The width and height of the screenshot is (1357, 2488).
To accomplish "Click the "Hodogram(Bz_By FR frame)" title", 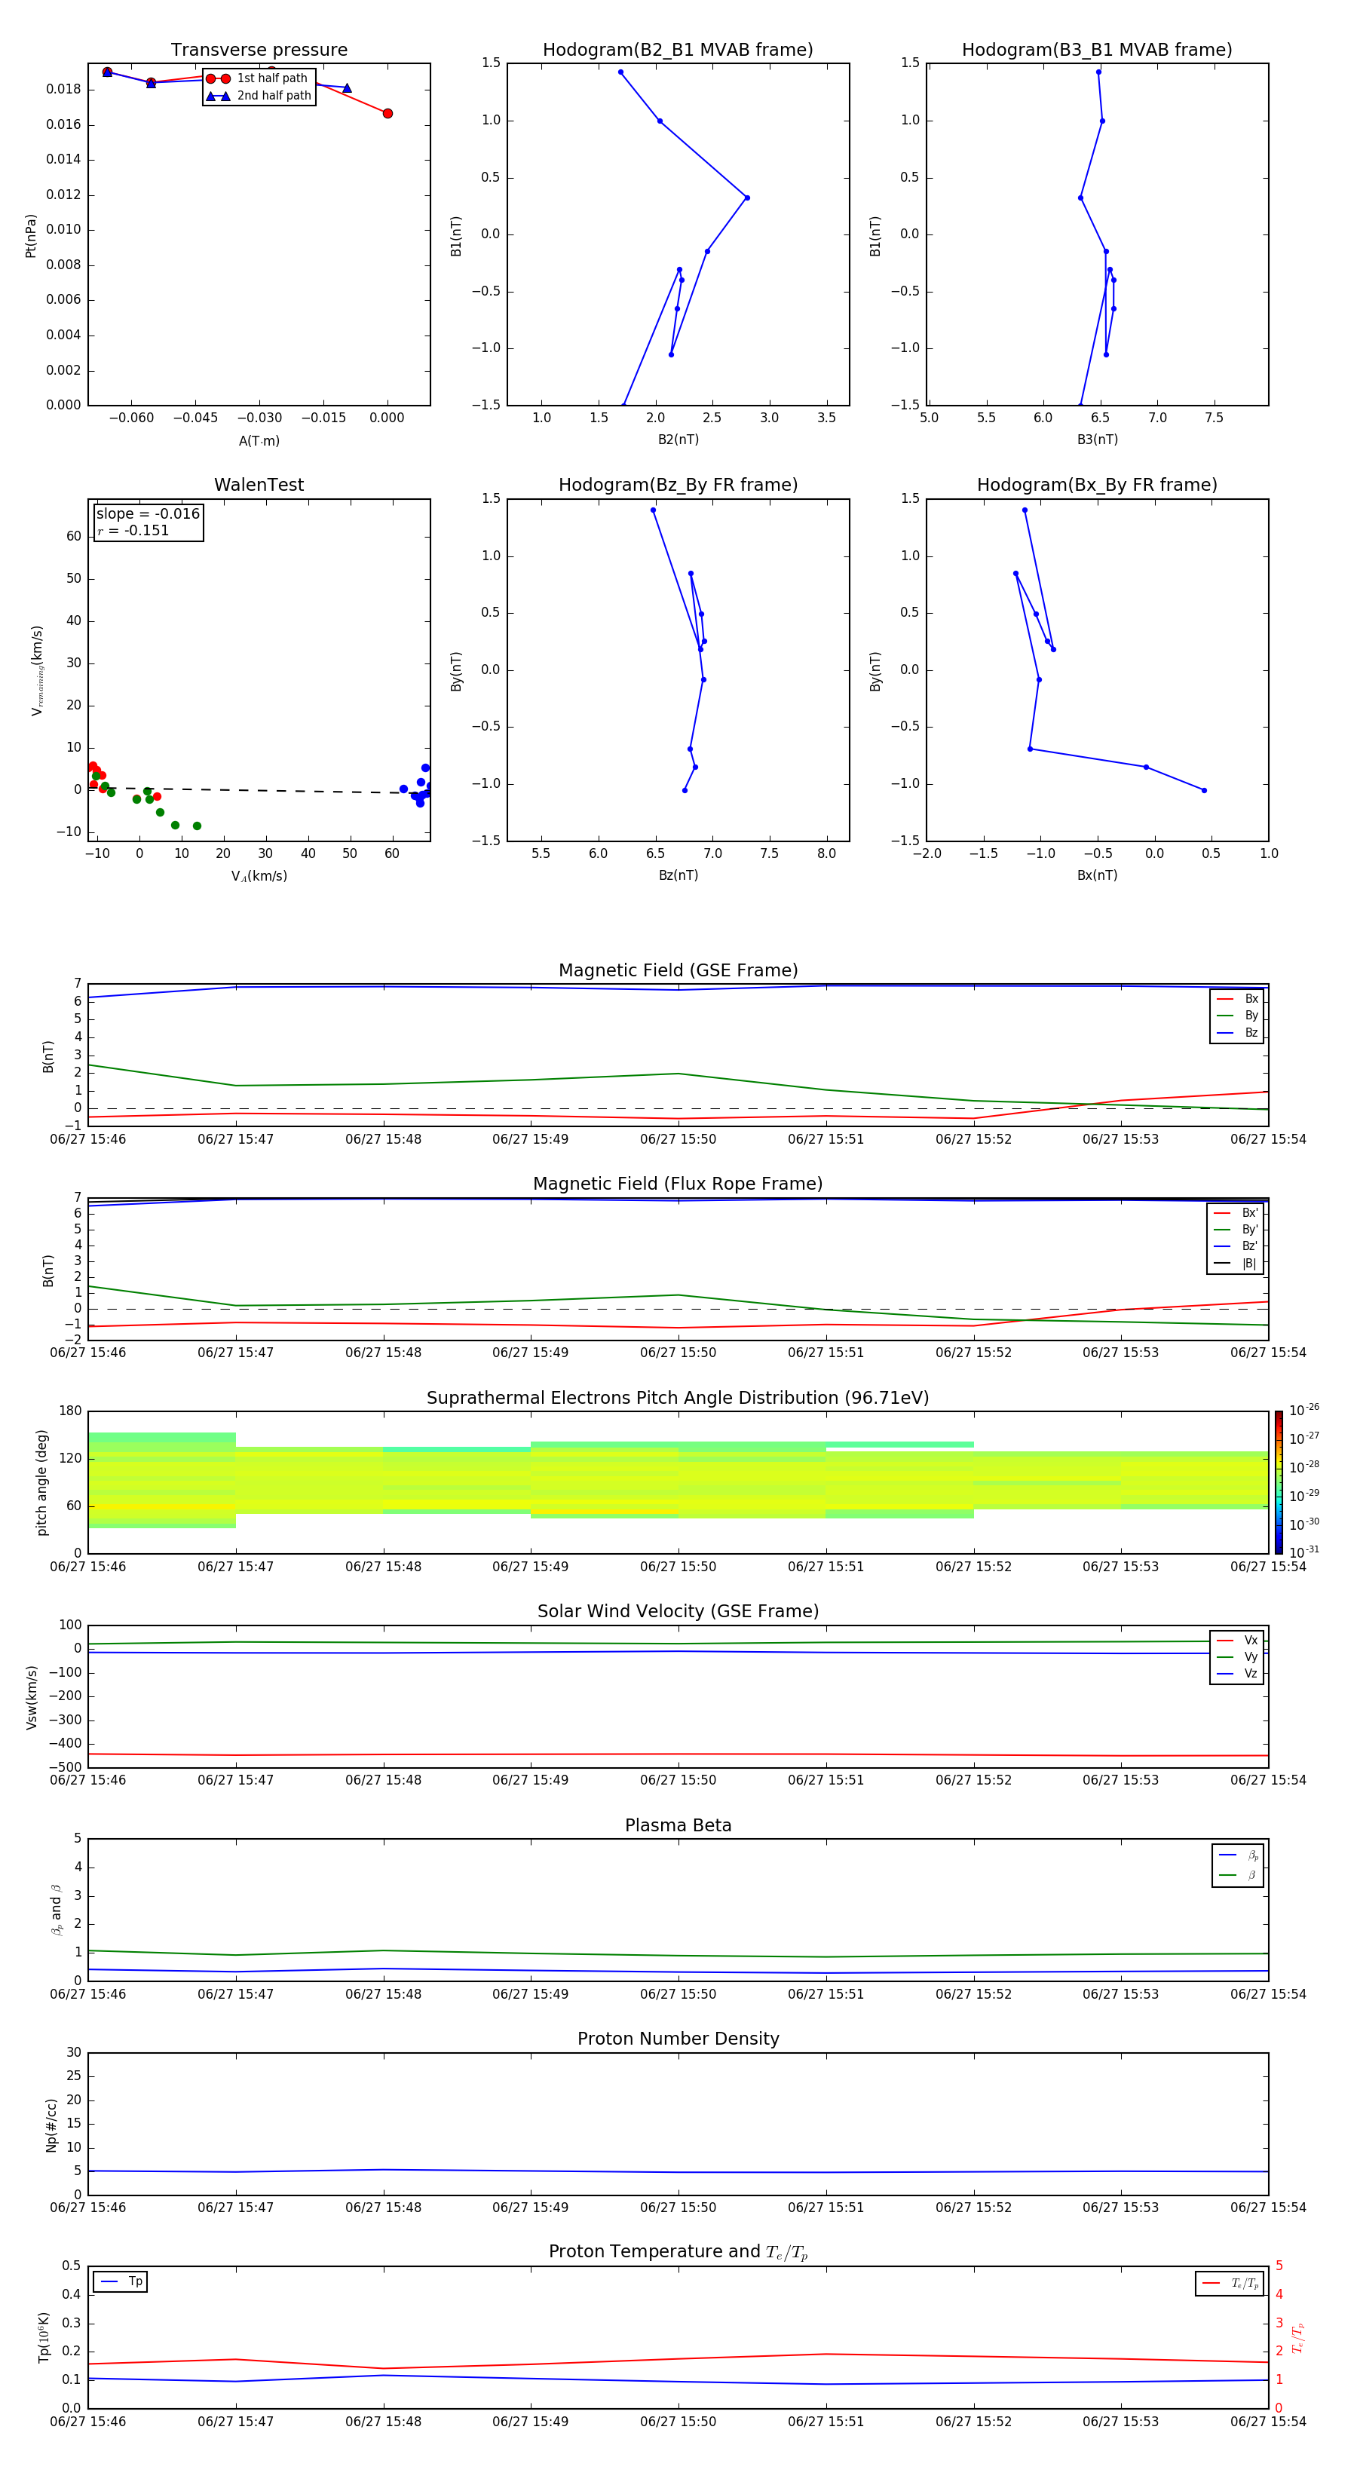I will coord(678,485).
